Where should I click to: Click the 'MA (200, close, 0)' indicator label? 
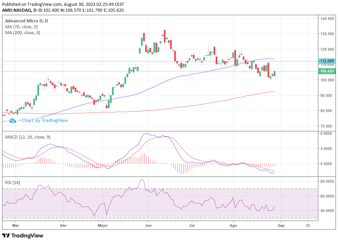point(22,32)
